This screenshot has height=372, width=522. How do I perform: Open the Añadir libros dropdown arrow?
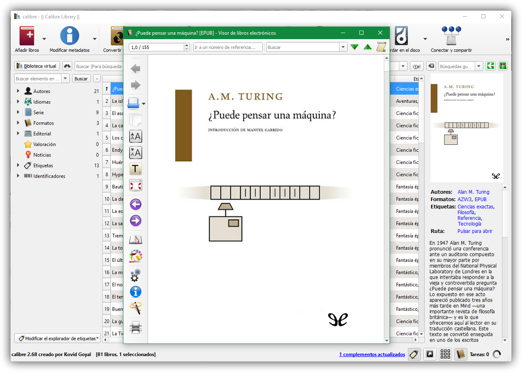[x=44, y=39]
